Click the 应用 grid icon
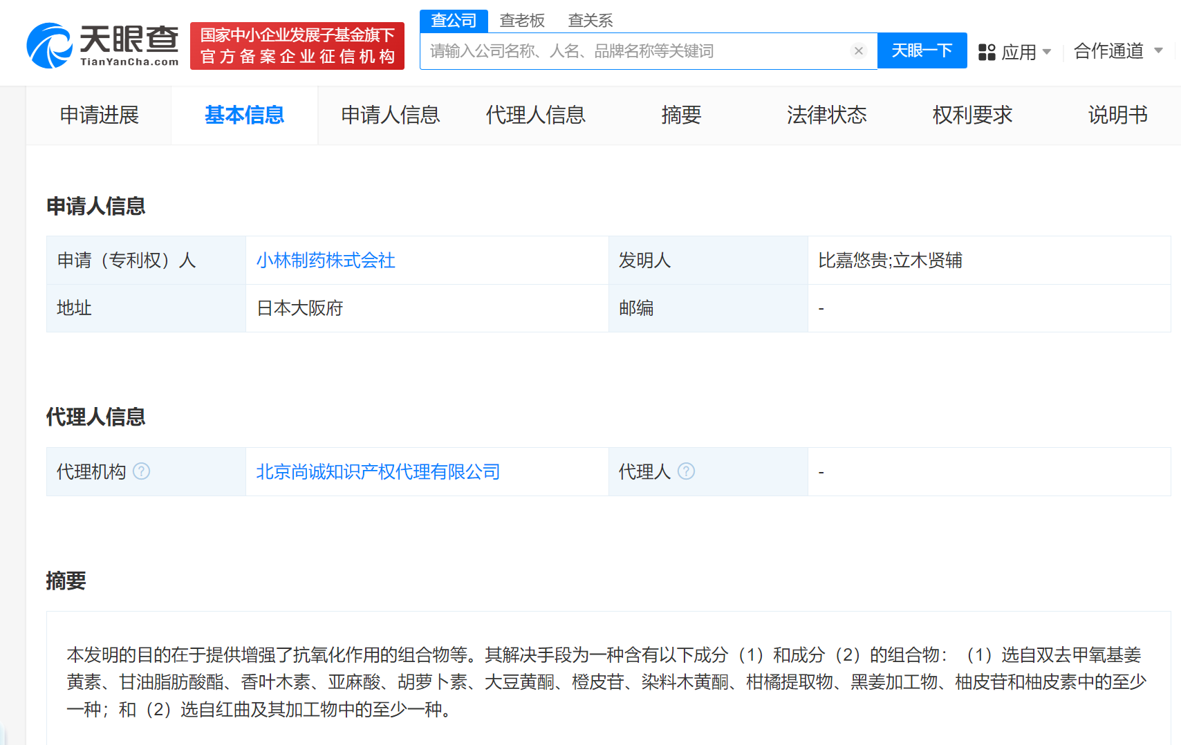Image resolution: width=1181 pixels, height=745 pixels. 987,52
